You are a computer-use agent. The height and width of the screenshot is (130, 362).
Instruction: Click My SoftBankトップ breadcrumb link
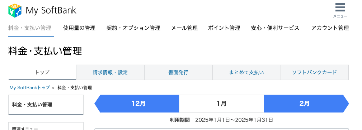click(x=29, y=87)
